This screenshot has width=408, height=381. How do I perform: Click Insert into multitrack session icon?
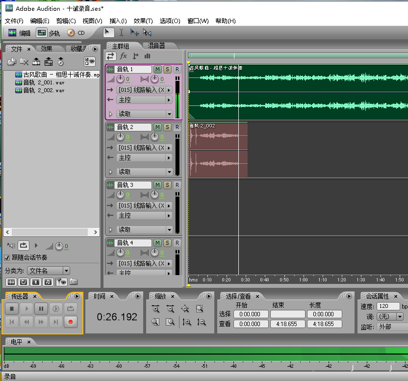click(x=36, y=62)
